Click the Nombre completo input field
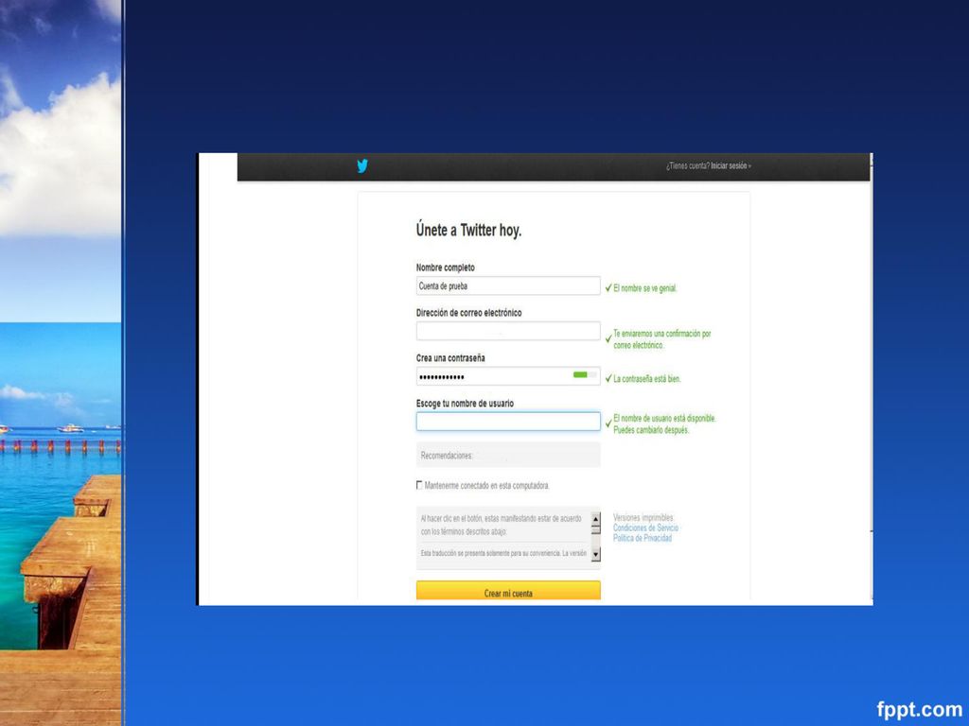 (x=508, y=285)
